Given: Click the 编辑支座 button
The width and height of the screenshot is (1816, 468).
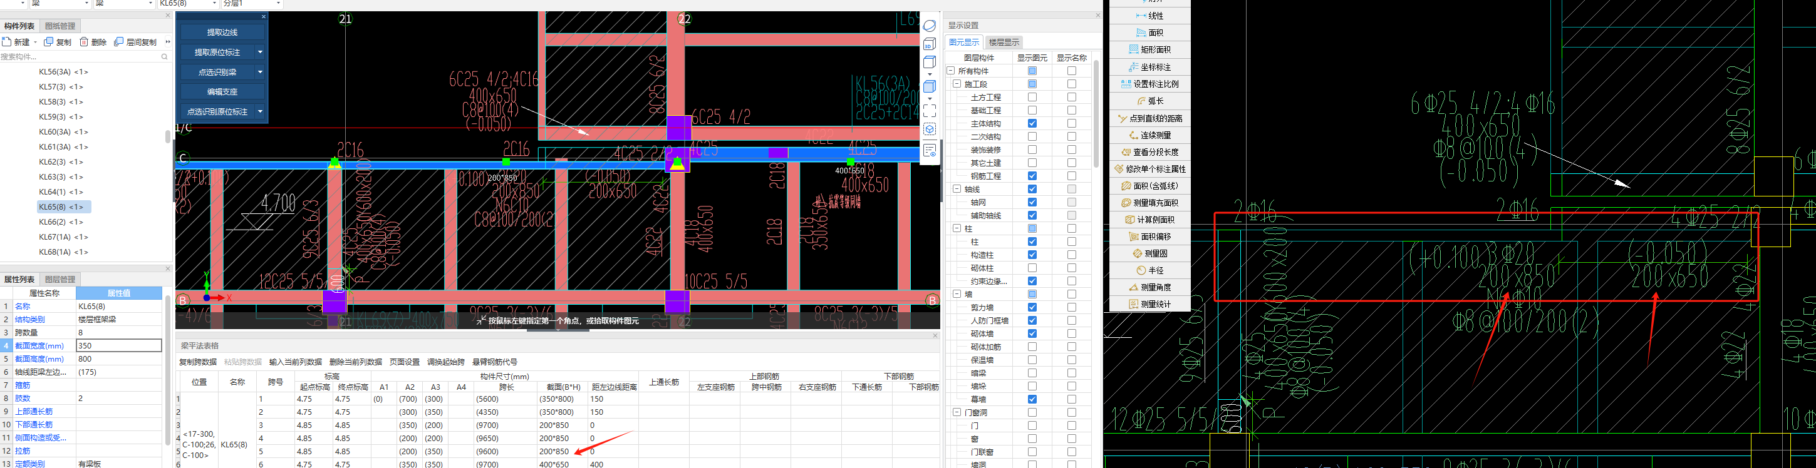Looking at the screenshot, I should click(x=222, y=91).
